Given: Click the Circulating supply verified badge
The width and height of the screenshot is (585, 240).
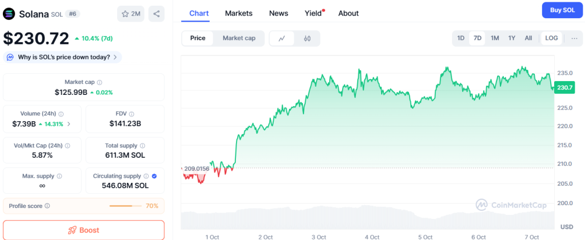Looking at the screenshot, I should pos(155,176).
